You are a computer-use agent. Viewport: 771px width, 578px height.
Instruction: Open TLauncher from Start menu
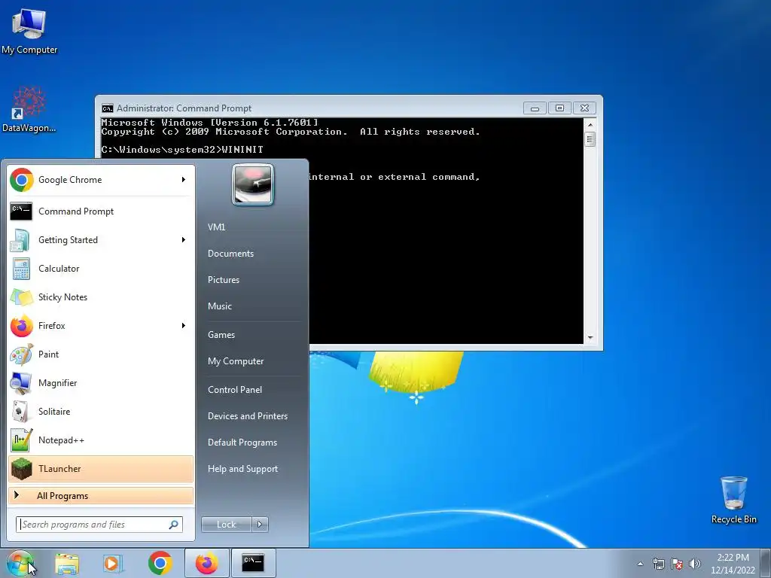(101, 468)
